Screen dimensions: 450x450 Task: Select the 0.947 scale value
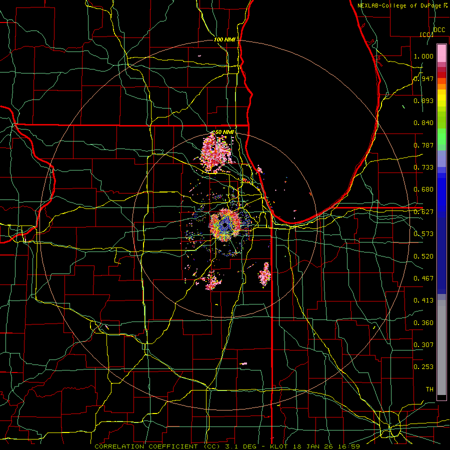[x=423, y=78]
